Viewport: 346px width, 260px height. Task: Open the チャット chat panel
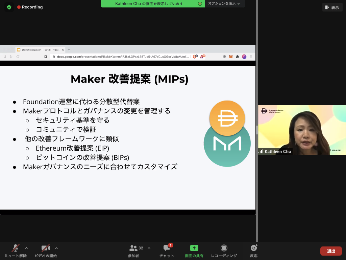[167, 251]
